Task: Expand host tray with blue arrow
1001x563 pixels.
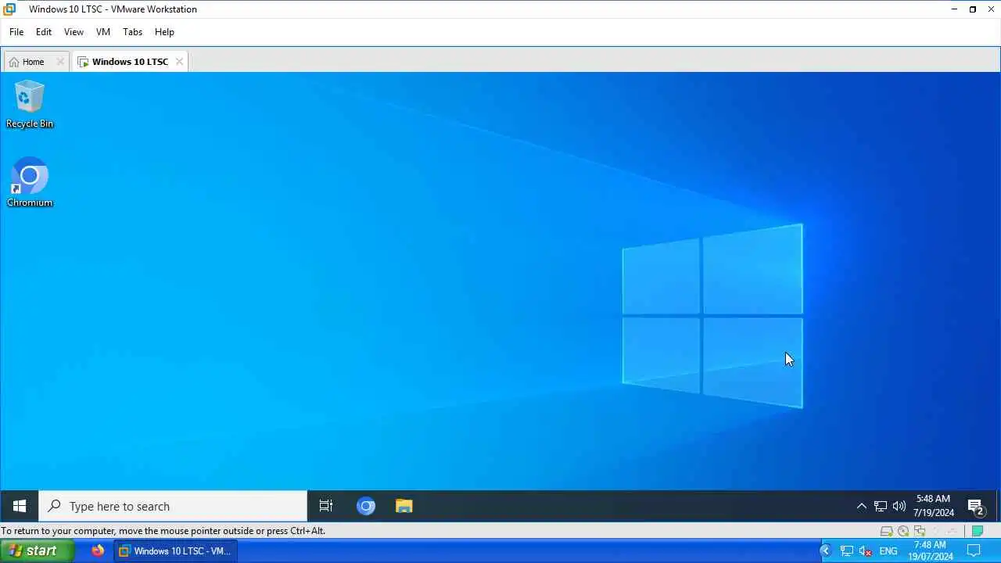Action: 825,551
